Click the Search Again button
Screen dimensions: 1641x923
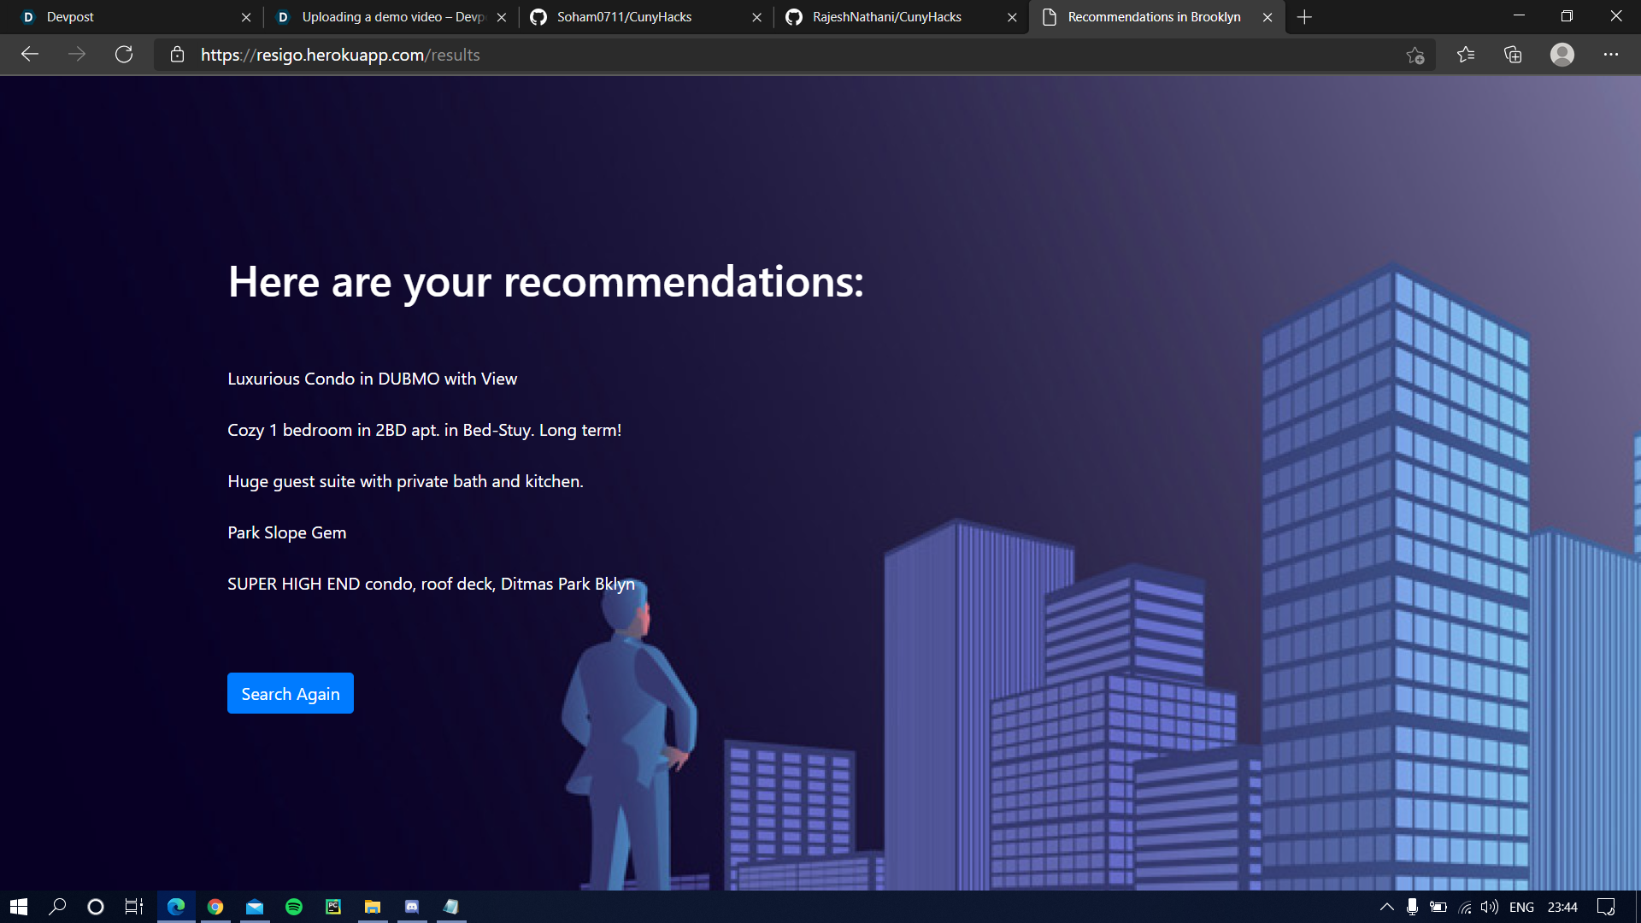pyautogui.click(x=290, y=693)
